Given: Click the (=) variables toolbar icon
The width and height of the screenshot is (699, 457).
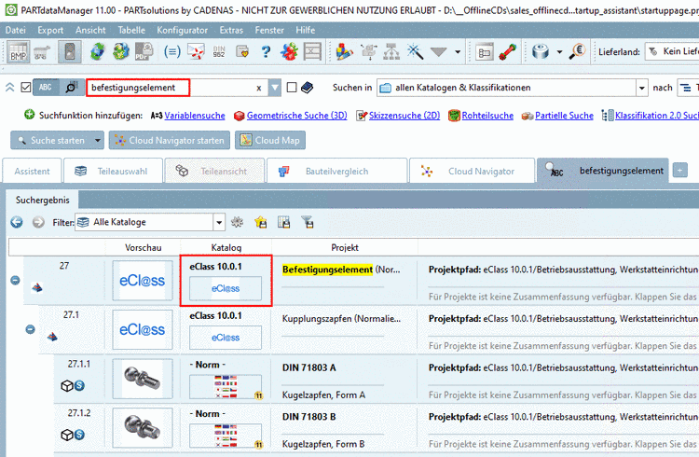Looking at the screenshot, I should click(x=172, y=52).
